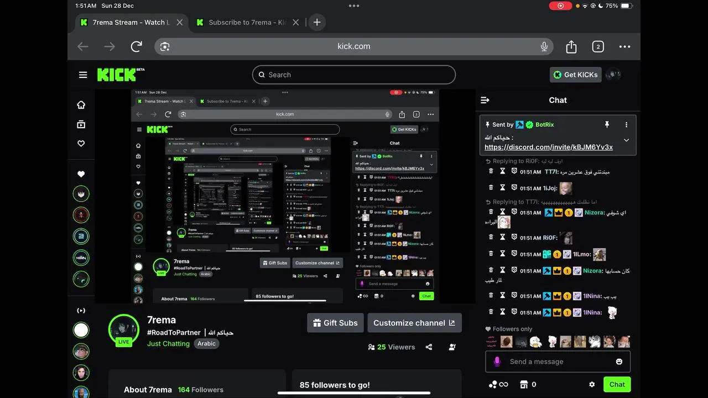
Task: Timeout user 1iJoj with hourglass icon
Action: pos(503,188)
